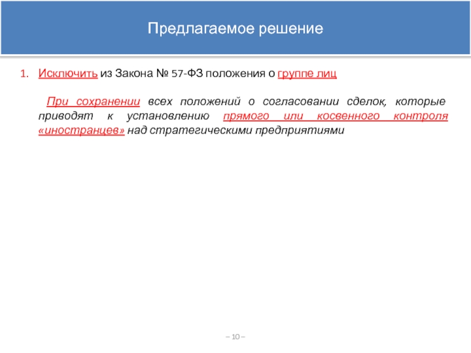Click the underlined phrase "При сохранении"
471x353 pixels.
(x=94, y=101)
